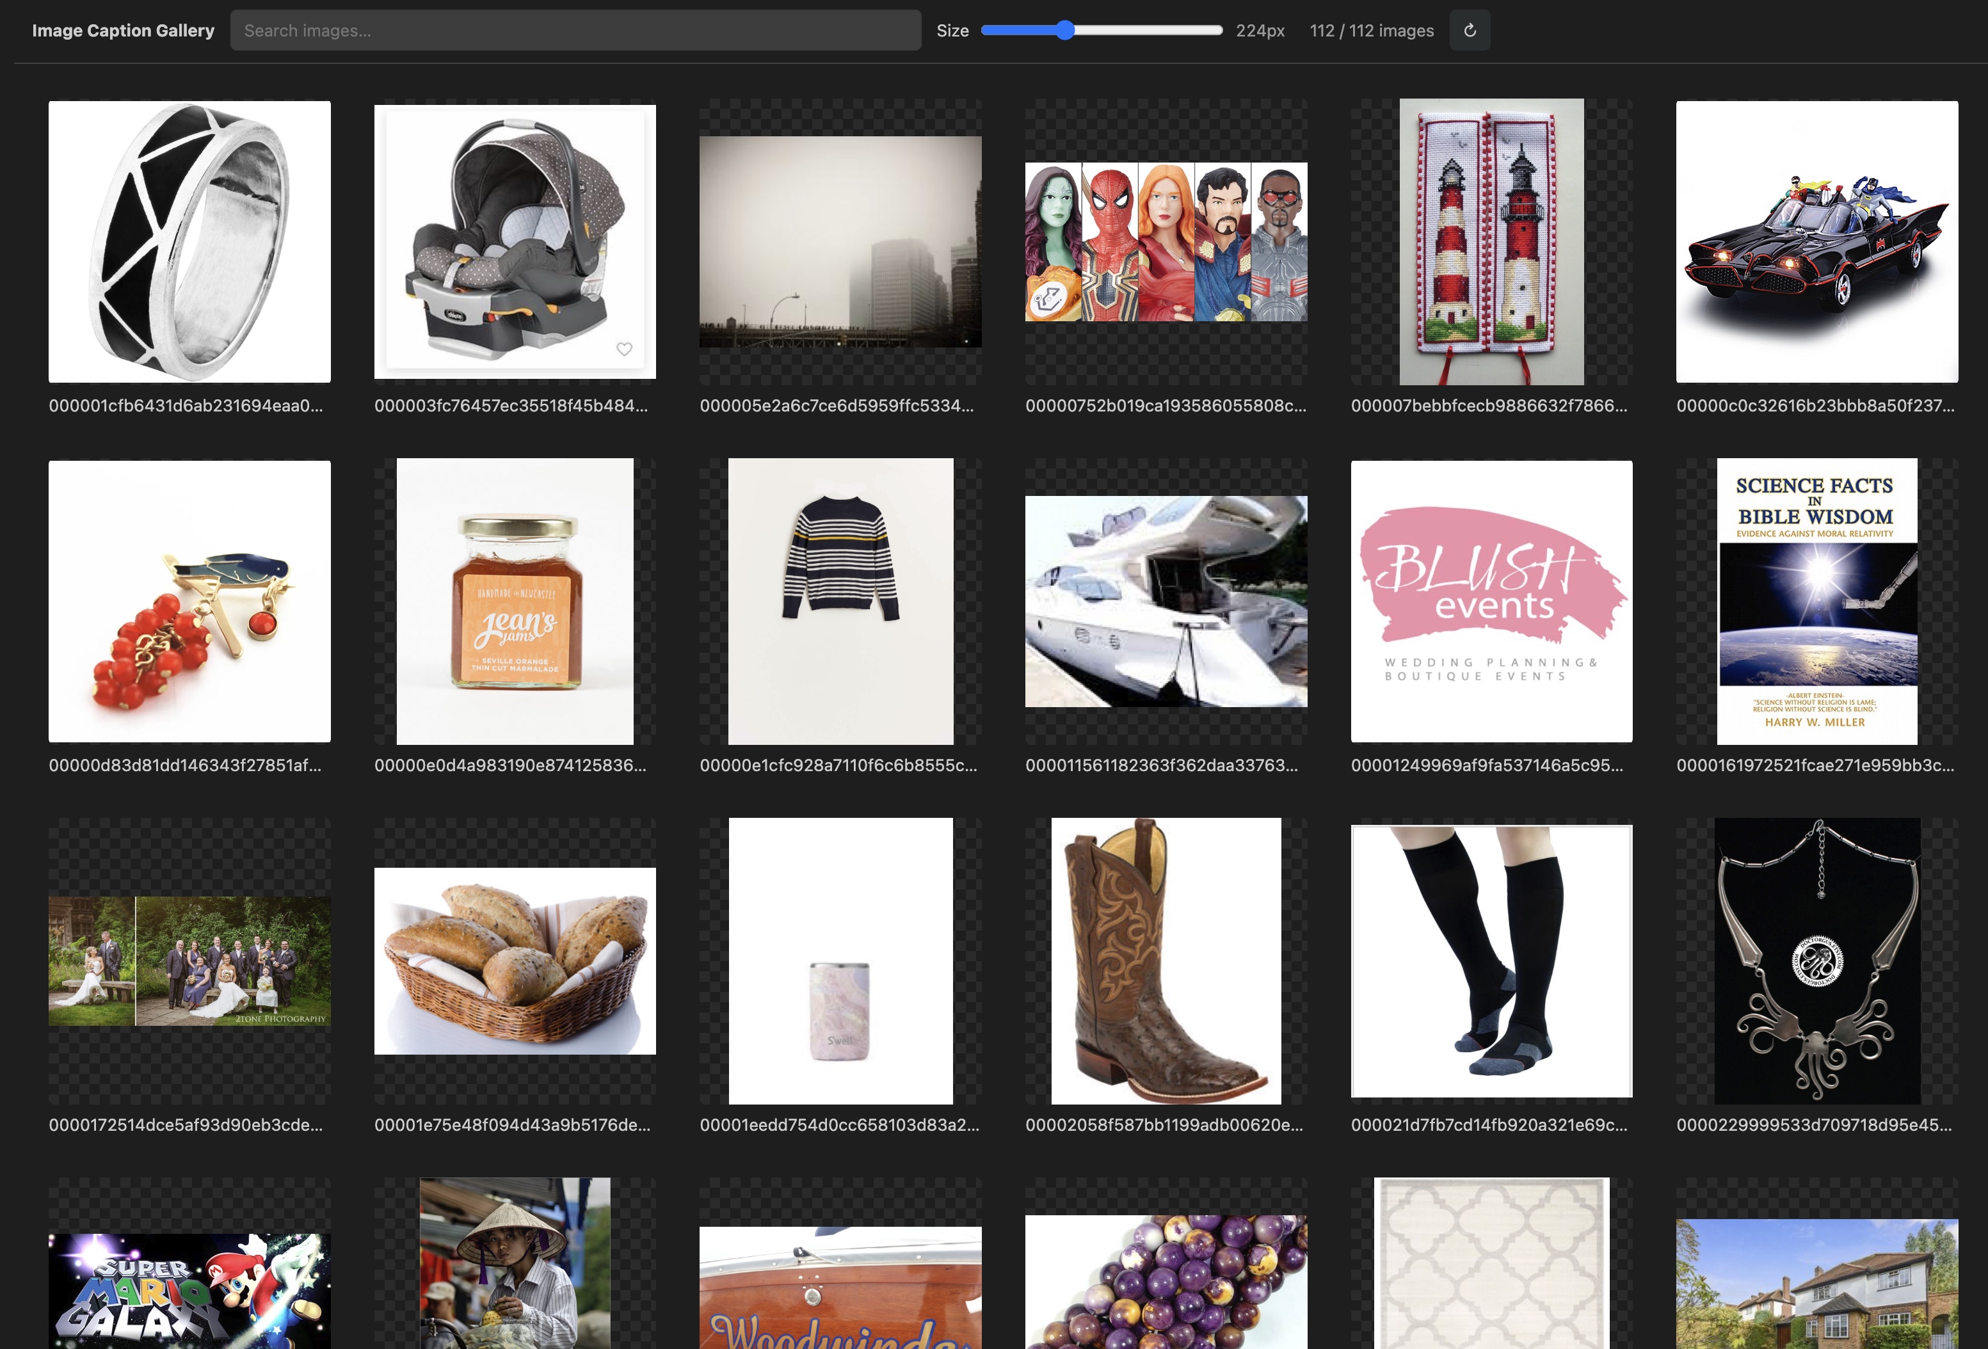1988x1349 pixels.
Task: Open the ivory trellis rug thumbnail
Action: [x=1492, y=1263]
